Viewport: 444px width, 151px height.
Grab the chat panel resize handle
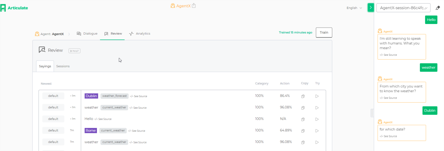(372, 113)
